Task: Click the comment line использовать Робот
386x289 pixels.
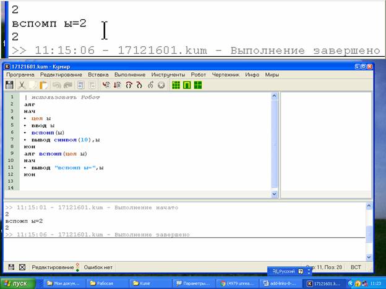Action: click(x=62, y=98)
